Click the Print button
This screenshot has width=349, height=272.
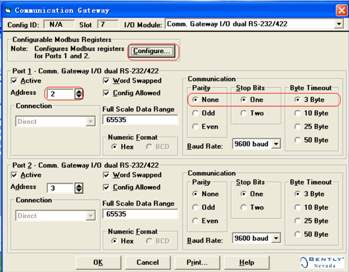click(197, 262)
